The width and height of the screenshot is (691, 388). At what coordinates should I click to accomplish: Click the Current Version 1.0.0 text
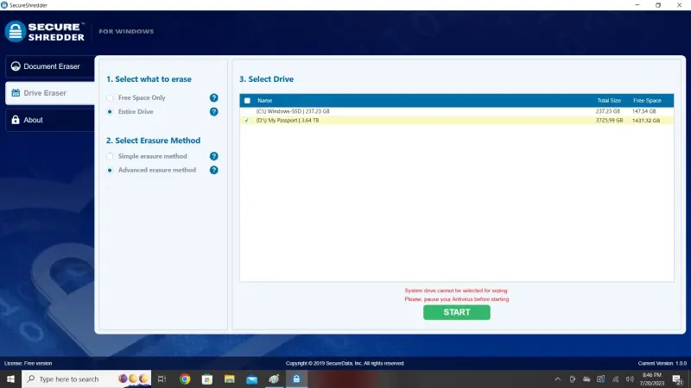click(x=662, y=363)
